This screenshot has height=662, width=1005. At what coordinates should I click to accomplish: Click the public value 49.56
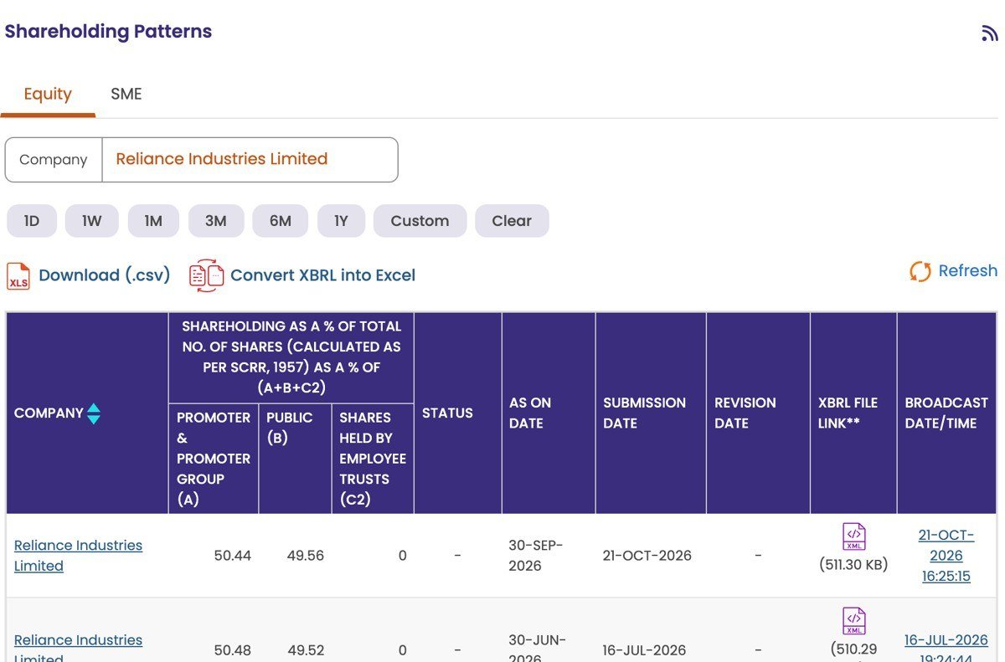[x=306, y=556]
